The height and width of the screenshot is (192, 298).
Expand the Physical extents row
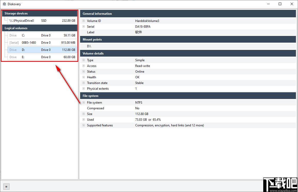pos(84,88)
